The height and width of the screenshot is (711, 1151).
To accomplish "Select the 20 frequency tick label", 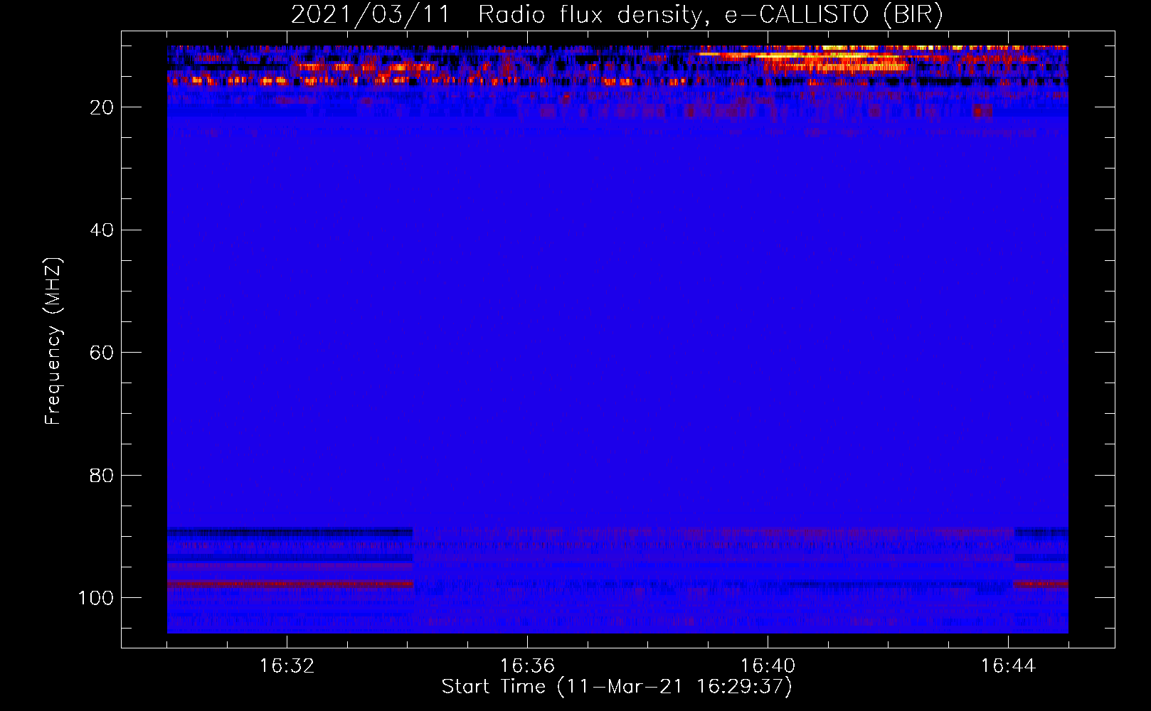I will point(102,107).
